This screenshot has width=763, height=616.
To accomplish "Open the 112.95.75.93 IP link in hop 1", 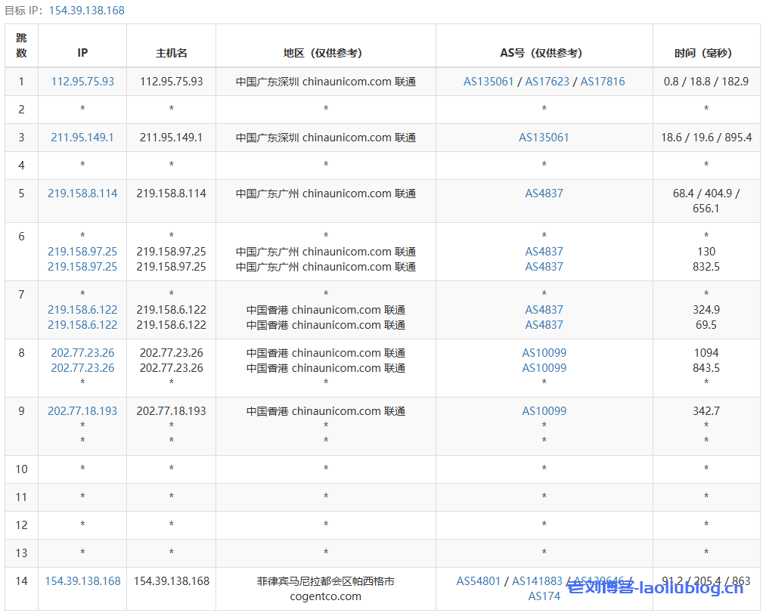I will (82, 82).
